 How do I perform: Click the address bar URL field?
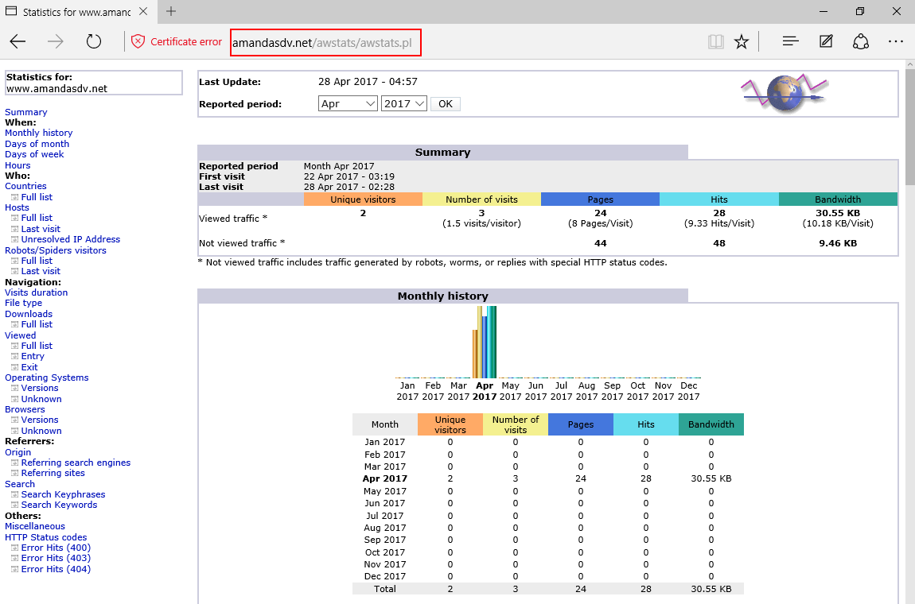pyautogui.click(x=325, y=43)
